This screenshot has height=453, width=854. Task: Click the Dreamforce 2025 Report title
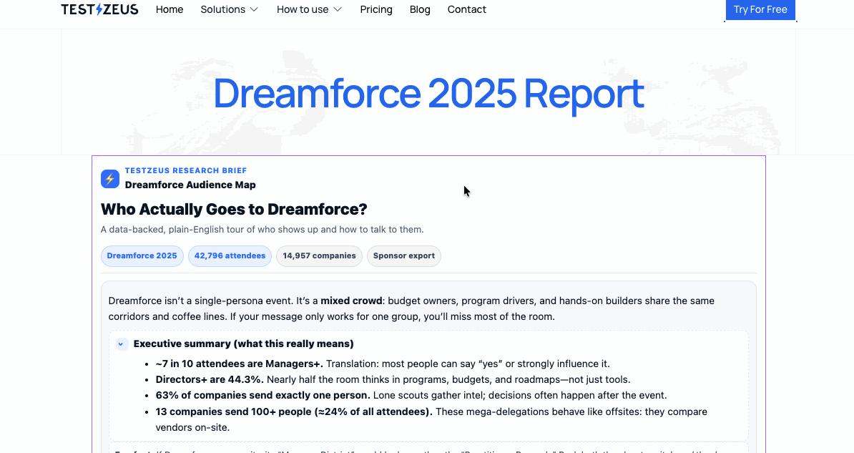(428, 94)
